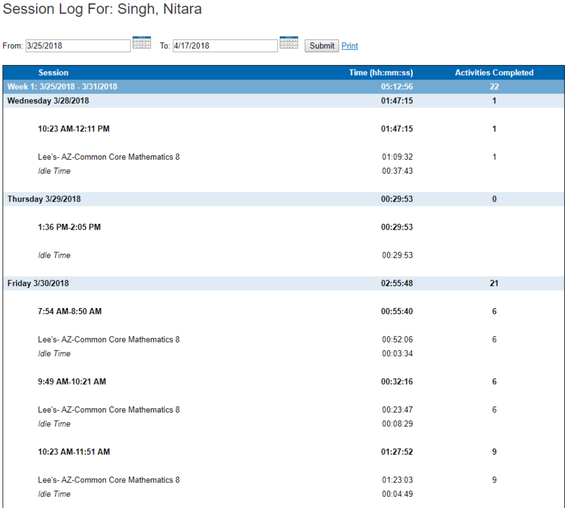
Task: Select the Time (hh:mm:ss) column header
Action: click(381, 72)
